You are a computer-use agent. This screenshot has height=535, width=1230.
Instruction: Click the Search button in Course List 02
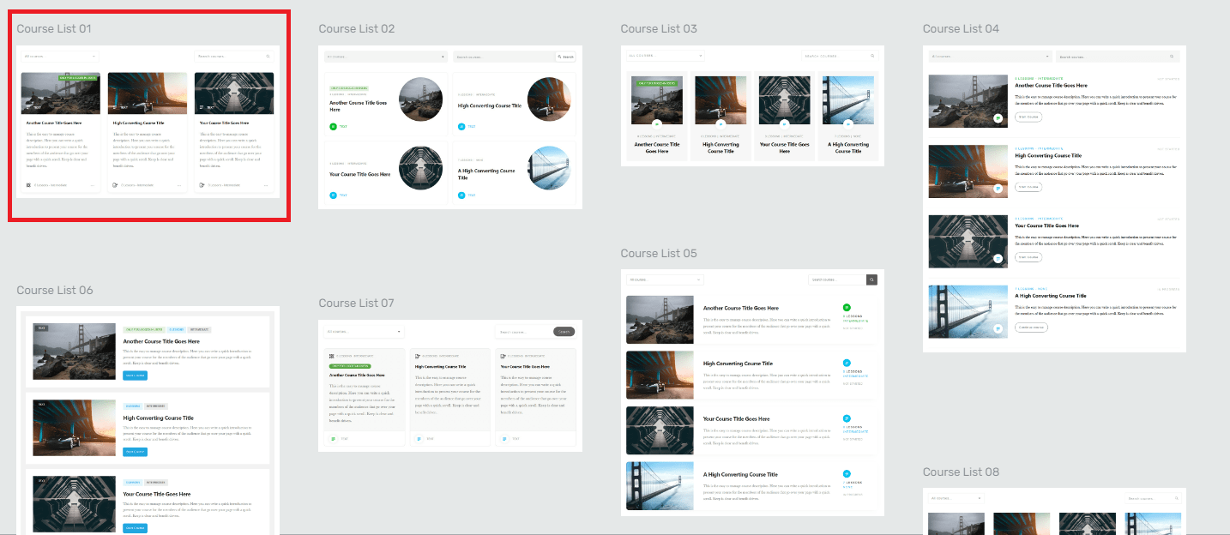pyautogui.click(x=566, y=57)
